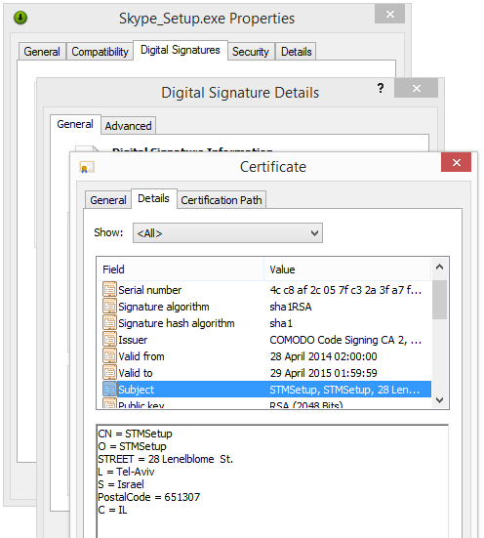Click the O = STMSetup line
Screen dimensions: 484x538
tap(132, 446)
